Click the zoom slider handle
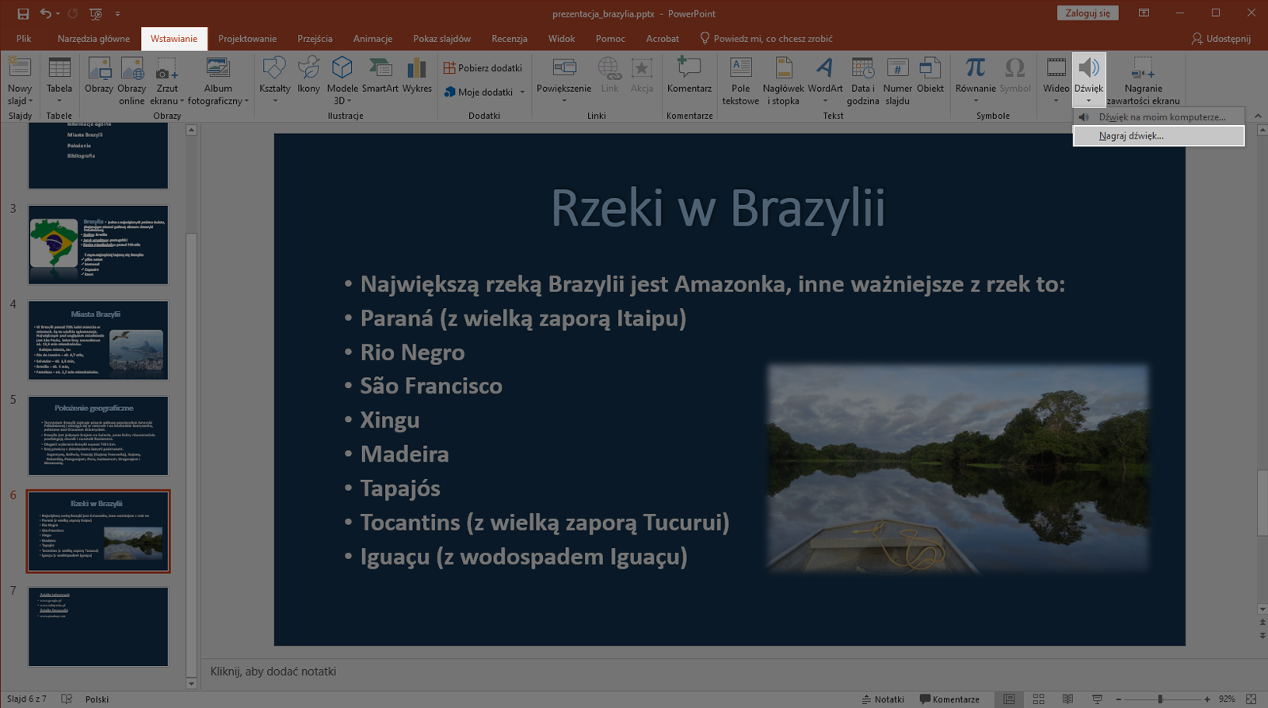Screen dimensions: 1268x708 1160,699
